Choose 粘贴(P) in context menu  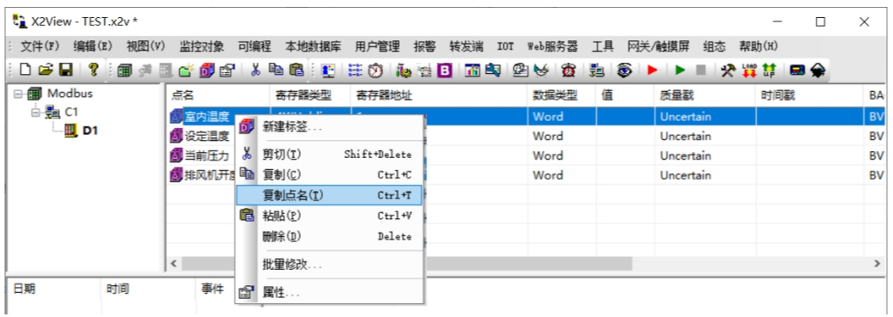[329, 216]
